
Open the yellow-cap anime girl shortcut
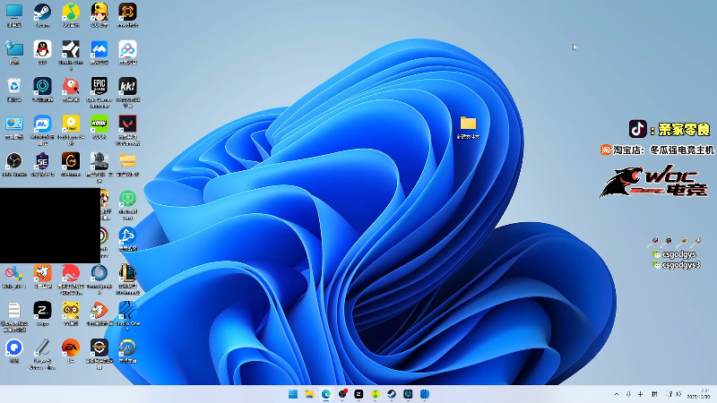[x=99, y=13]
